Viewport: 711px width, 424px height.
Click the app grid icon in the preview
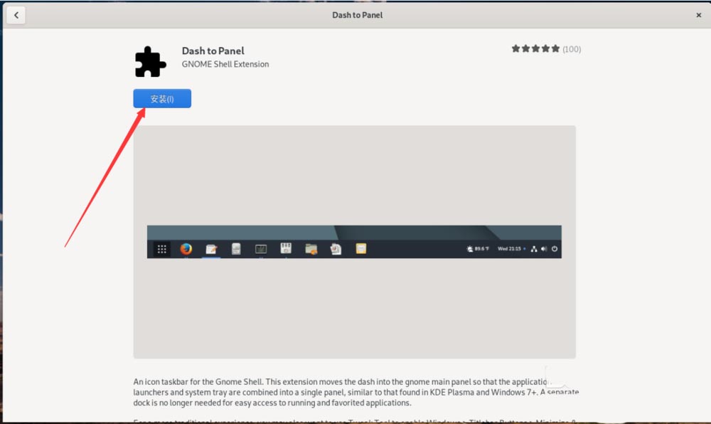[x=162, y=249]
